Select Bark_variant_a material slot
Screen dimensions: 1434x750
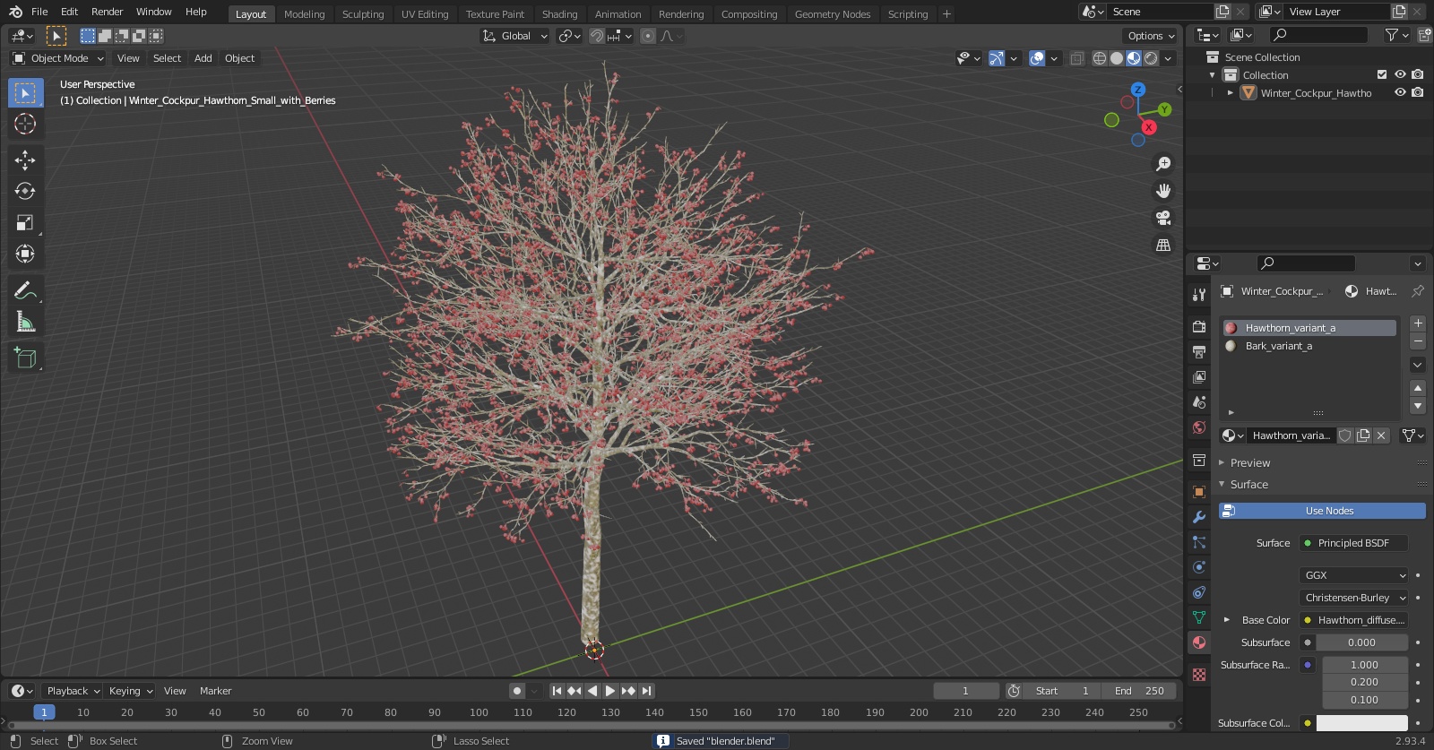1309,346
